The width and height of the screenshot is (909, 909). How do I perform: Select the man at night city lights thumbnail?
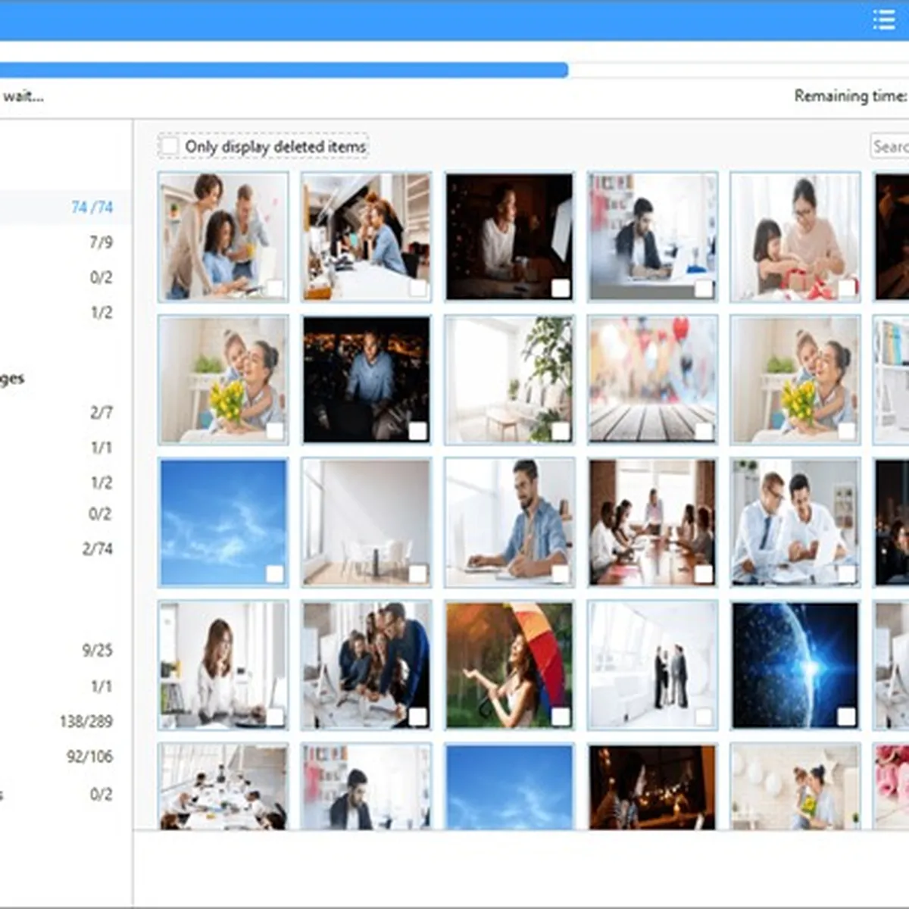[x=367, y=380]
